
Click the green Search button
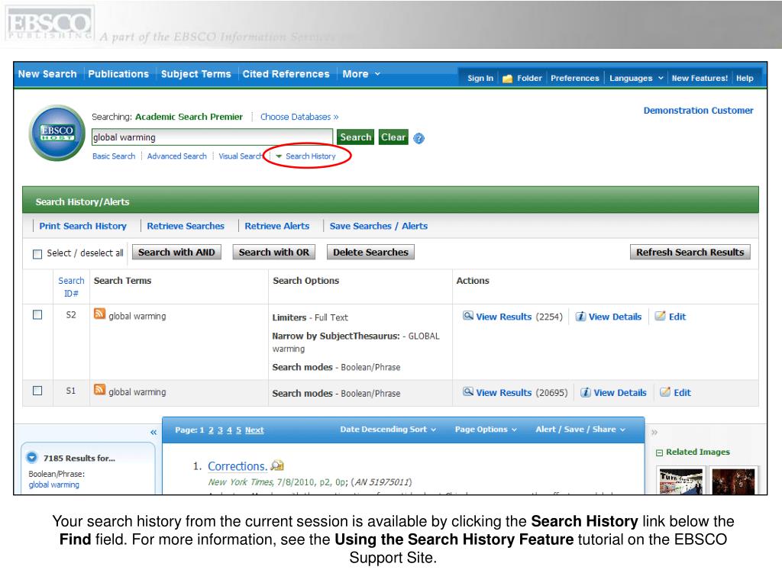pyautogui.click(x=356, y=137)
